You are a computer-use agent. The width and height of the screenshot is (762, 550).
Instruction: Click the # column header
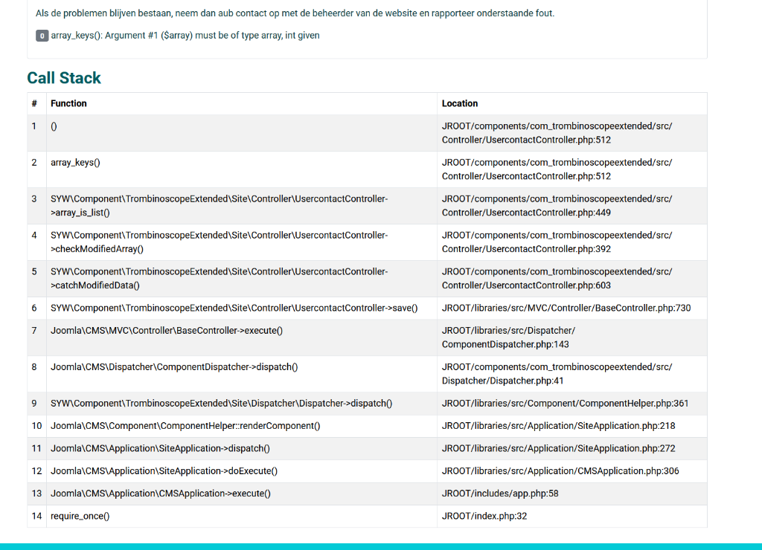tap(34, 103)
